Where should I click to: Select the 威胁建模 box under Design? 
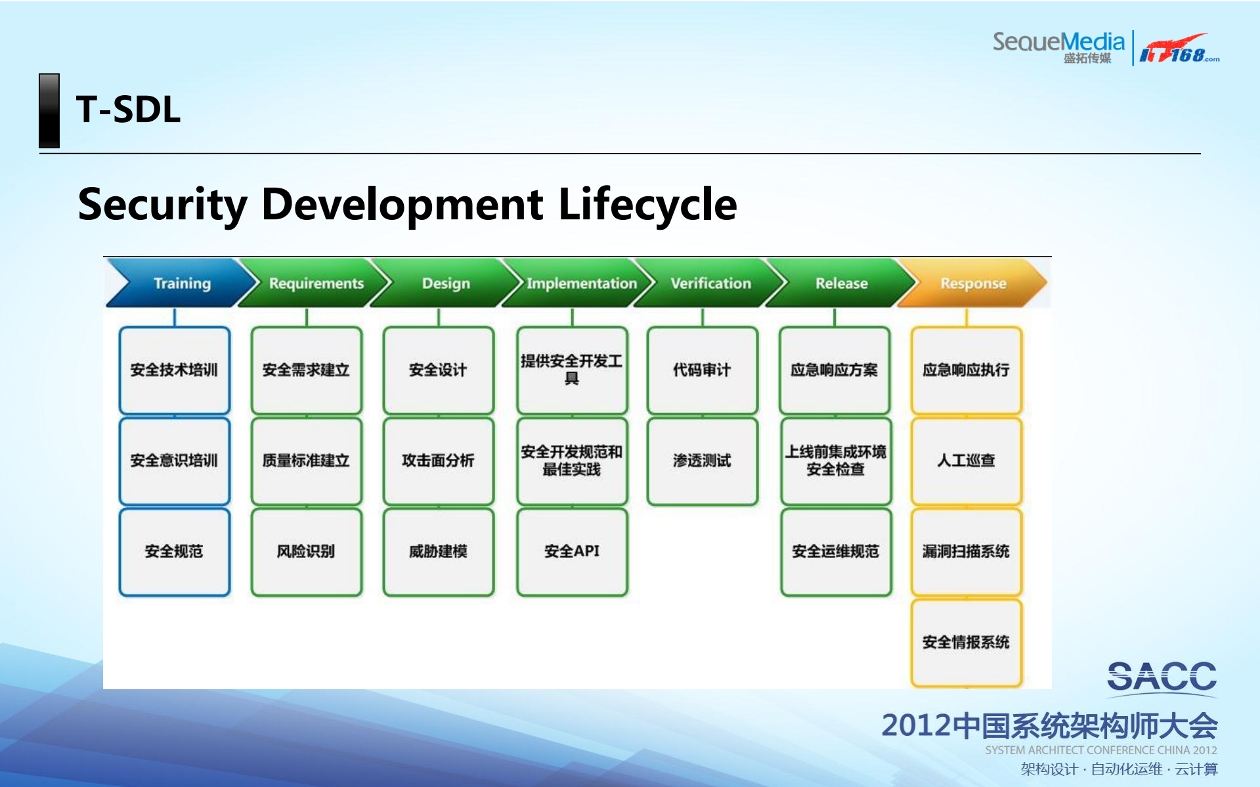(x=438, y=552)
